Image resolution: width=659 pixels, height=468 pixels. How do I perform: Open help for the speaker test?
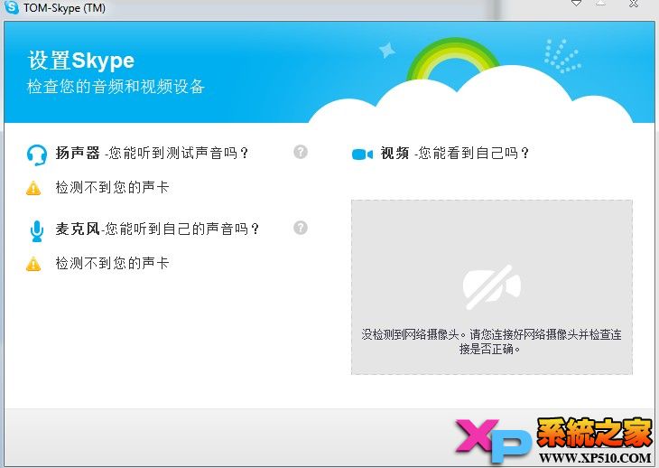[300, 152]
